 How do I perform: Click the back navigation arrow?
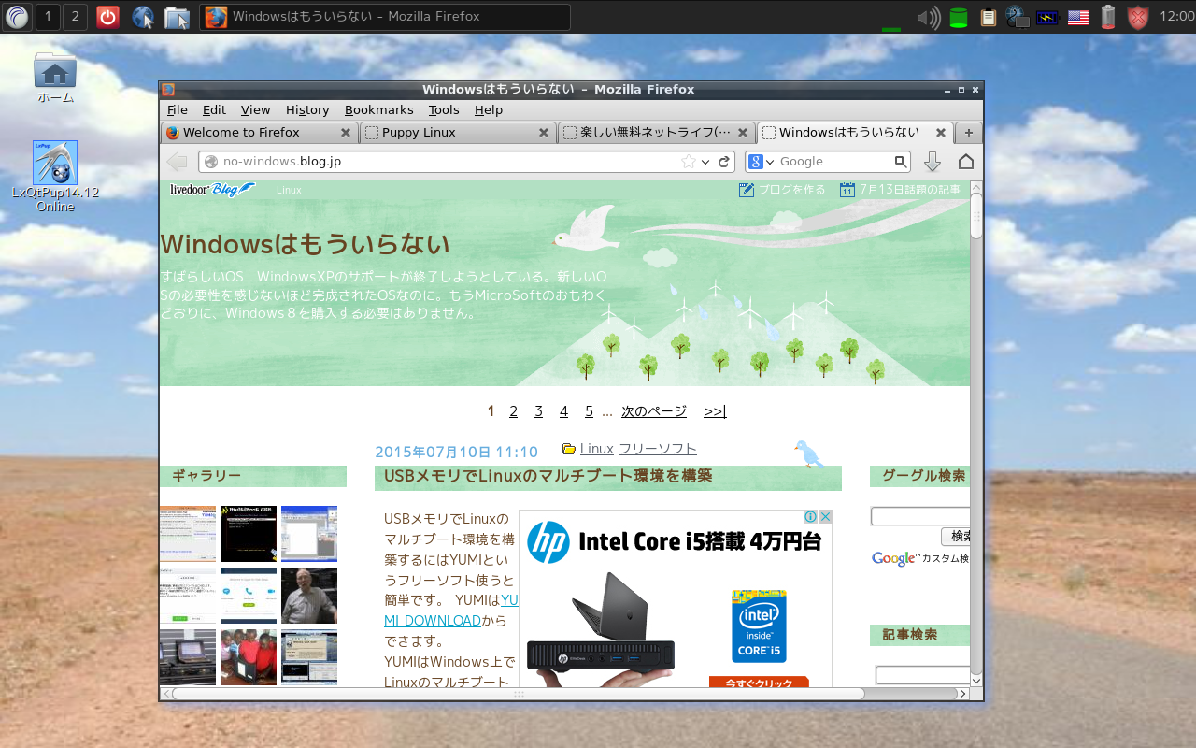point(177,162)
